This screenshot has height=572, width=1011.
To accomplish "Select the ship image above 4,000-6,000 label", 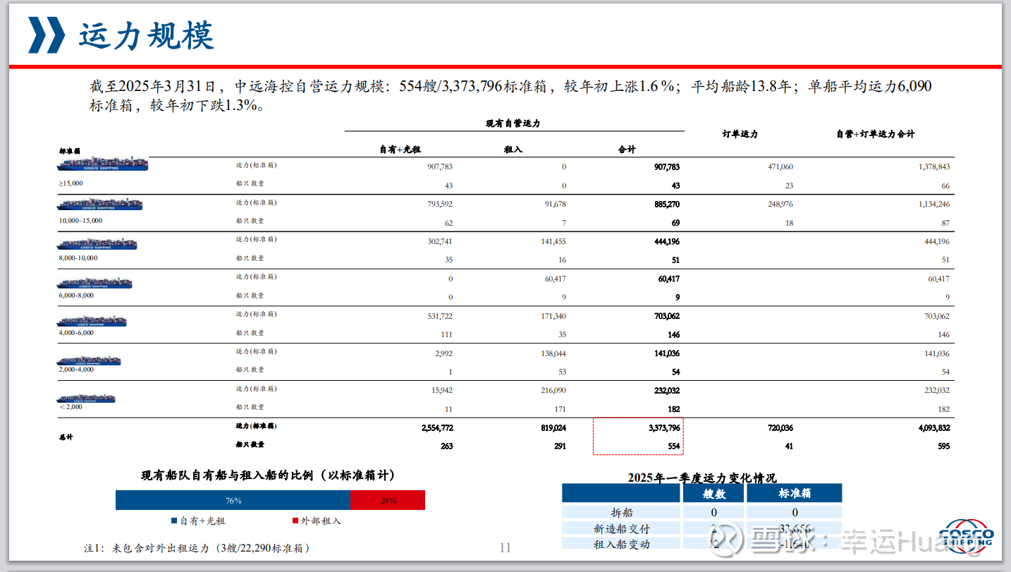I will coord(92,321).
